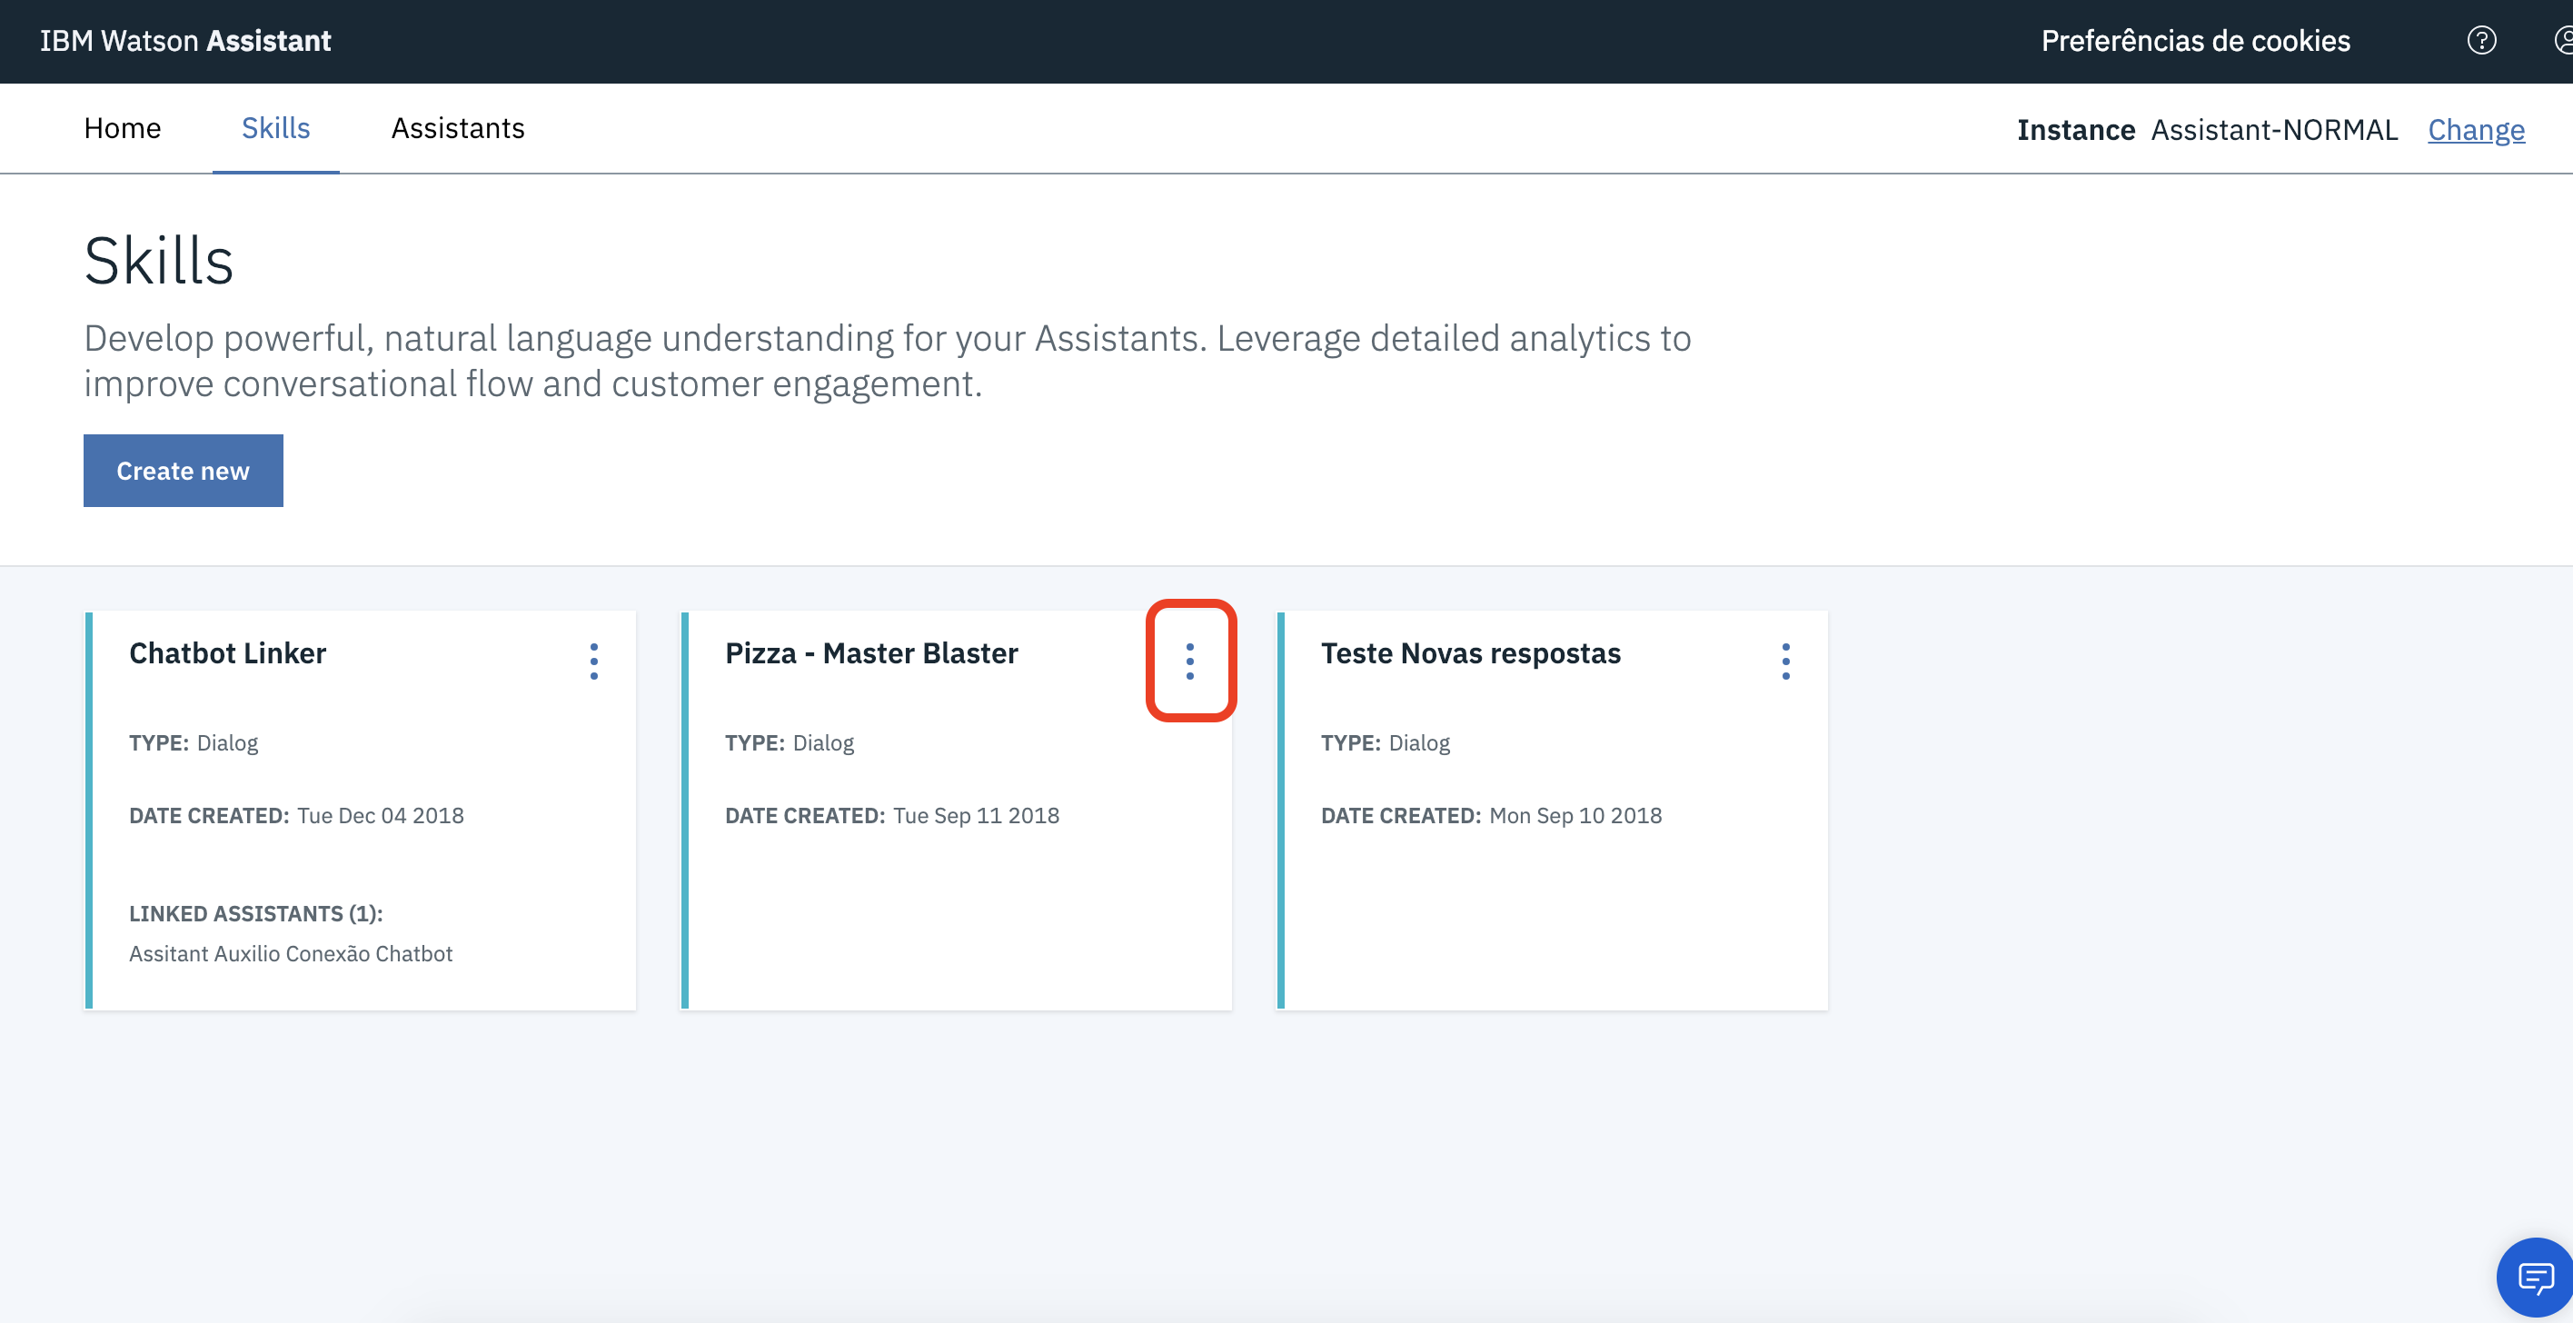The image size is (2573, 1323).
Task: Open the Pizza - Master Blaster skill
Action: pyautogui.click(x=871, y=653)
